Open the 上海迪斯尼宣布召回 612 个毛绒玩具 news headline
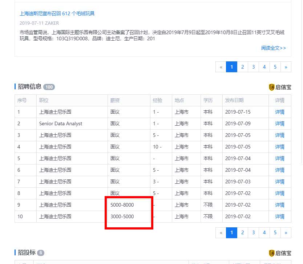303x264 pixels. [57, 13]
